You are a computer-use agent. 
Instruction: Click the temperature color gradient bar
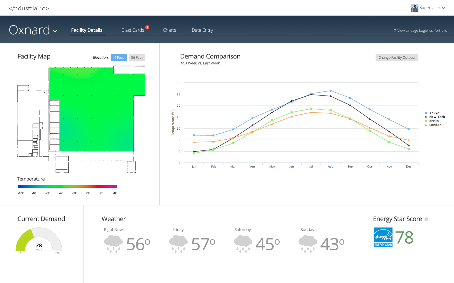(x=67, y=186)
